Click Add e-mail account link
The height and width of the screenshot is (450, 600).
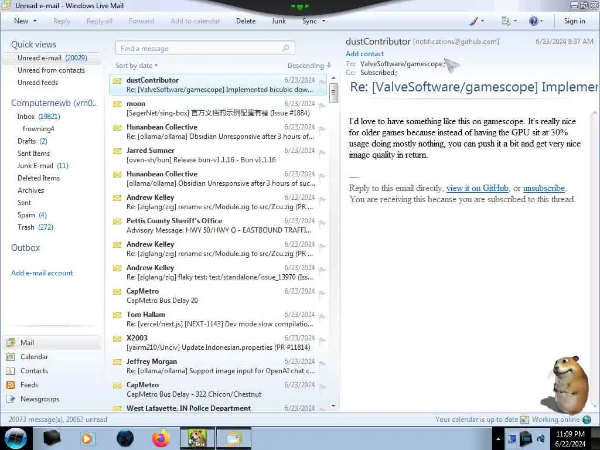pyautogui.click(x=42, y=273)
